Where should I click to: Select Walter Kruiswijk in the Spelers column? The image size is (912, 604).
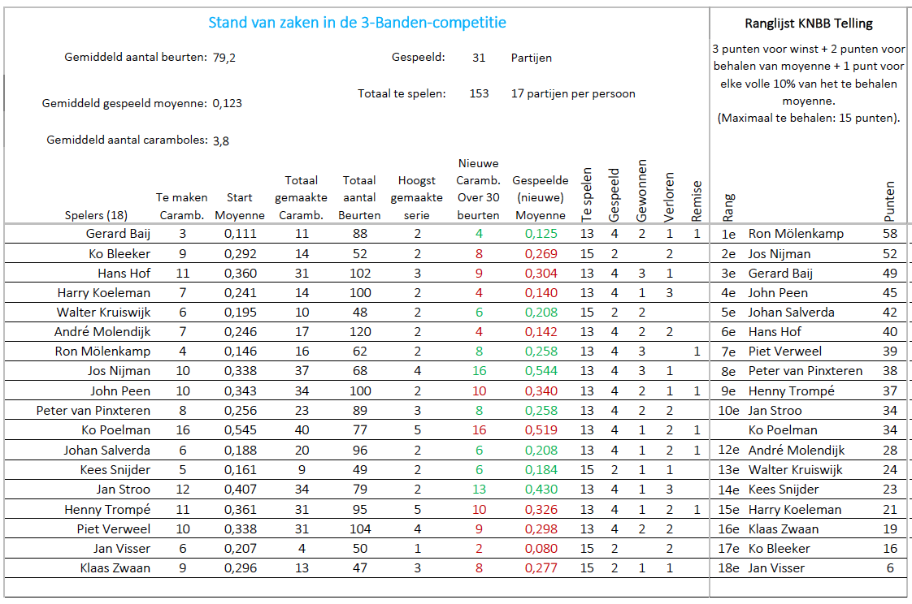point(103,312)
